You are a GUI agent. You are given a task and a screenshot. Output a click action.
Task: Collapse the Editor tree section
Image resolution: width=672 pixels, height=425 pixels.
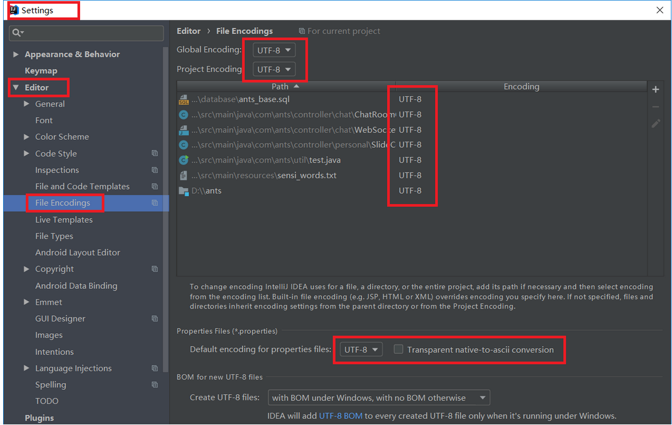coord(16,87)
